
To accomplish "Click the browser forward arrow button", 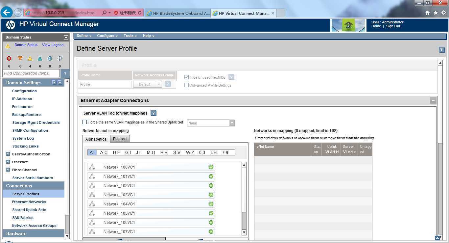I will point(18,13).
